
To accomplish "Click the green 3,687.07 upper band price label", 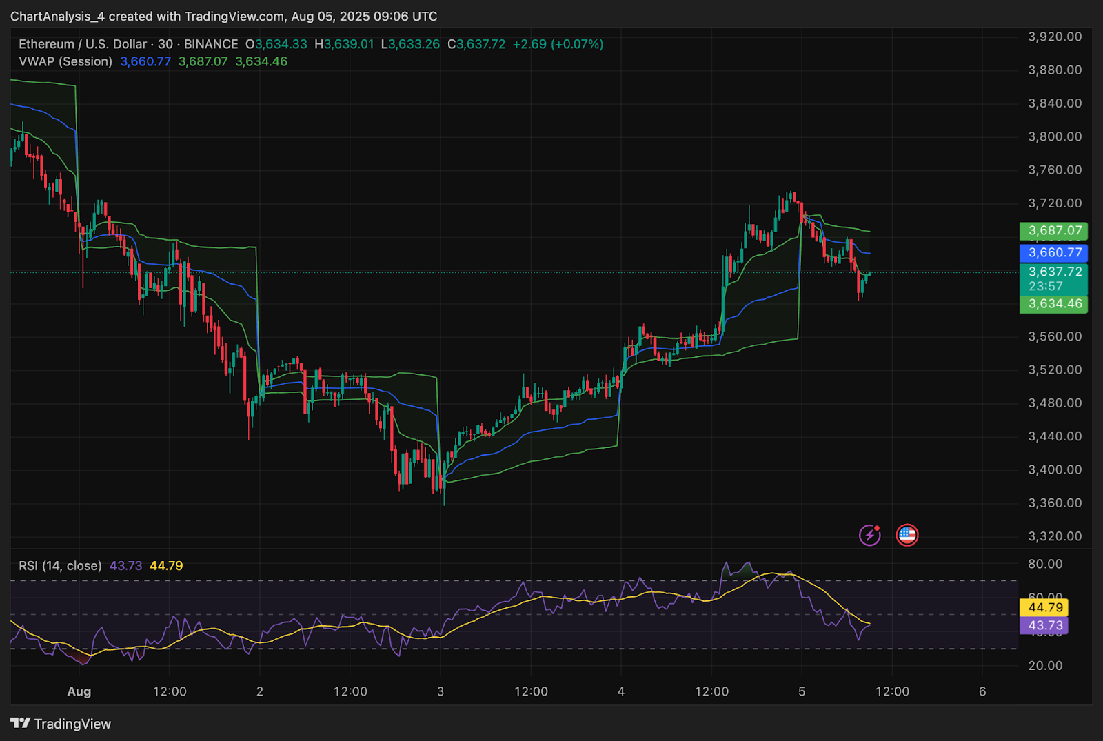I will tap(1053, 231).
